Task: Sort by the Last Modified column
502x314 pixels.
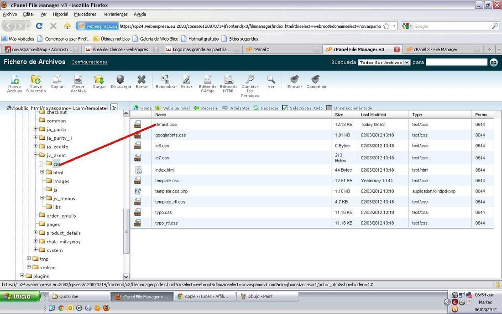Action: click(x=373, y=115)
